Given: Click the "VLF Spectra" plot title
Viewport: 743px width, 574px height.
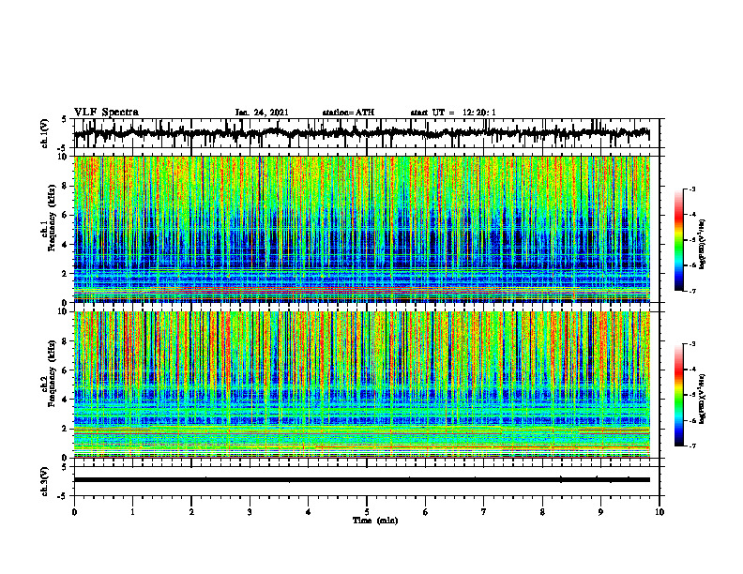Looking at the screenshot, I should (106, 113).
